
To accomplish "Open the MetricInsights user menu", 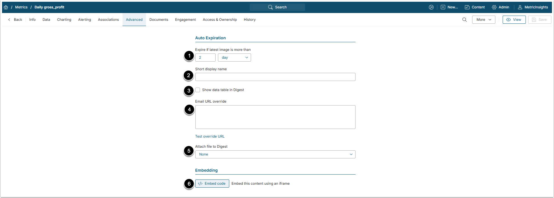I will 533,7.
